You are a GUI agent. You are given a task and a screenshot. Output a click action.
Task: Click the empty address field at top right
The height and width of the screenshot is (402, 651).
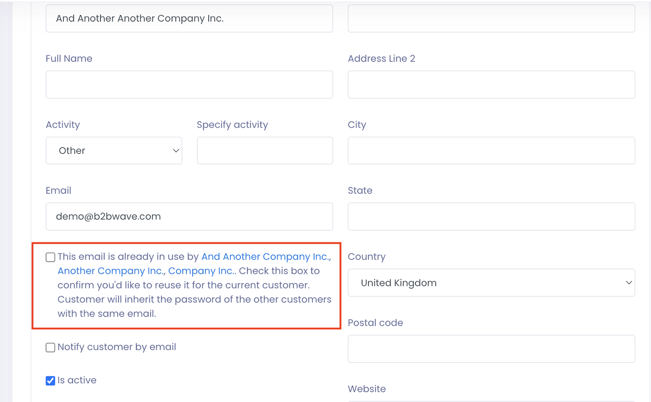pyautogui.click(x=491, y=19)
